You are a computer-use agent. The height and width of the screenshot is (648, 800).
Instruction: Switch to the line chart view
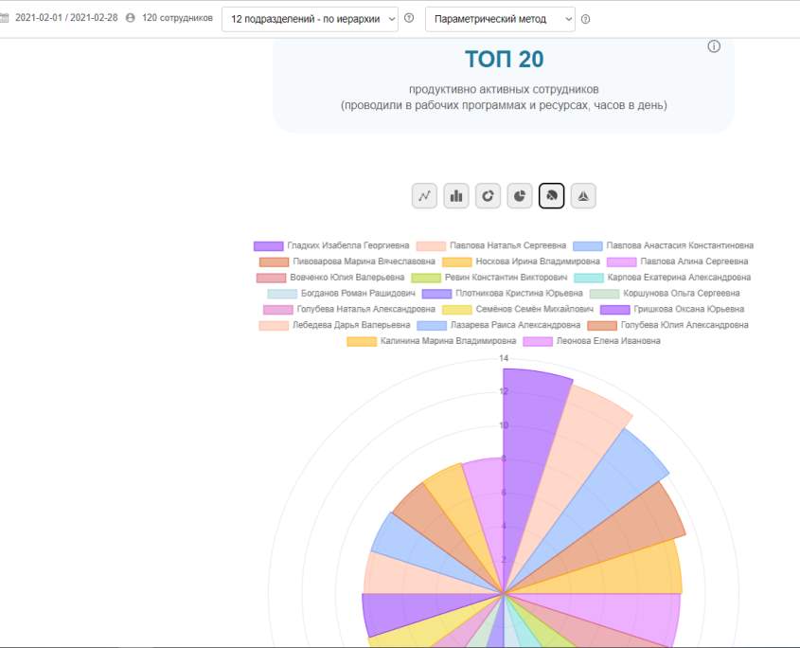tap(424, 196)
